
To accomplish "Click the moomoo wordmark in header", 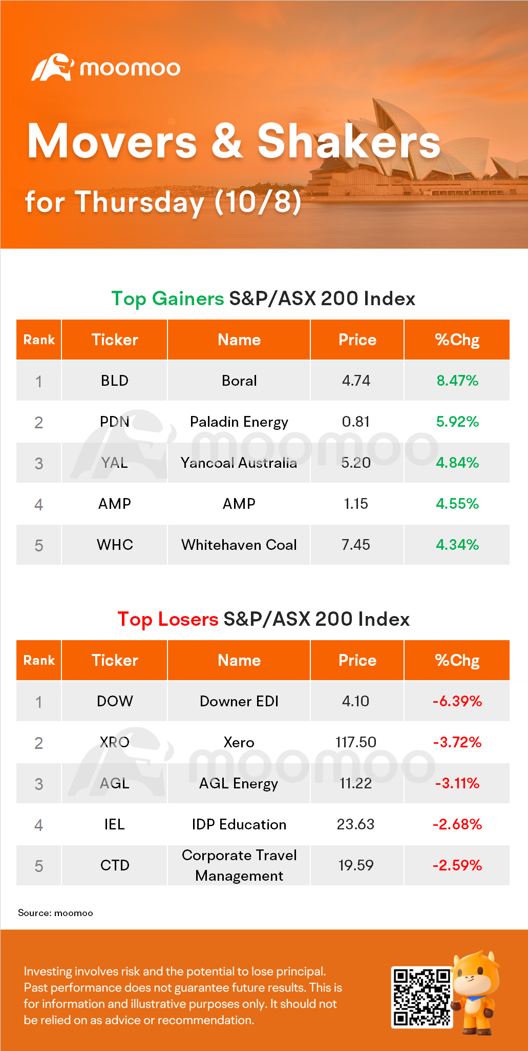I will [130, 68].
